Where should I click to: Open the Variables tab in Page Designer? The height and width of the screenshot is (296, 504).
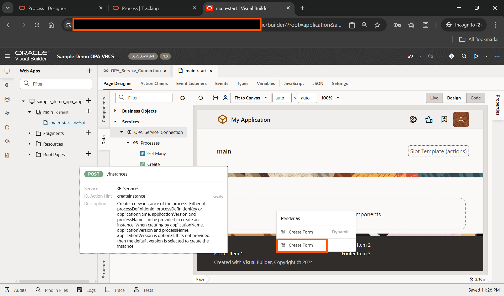pos(266,83)
